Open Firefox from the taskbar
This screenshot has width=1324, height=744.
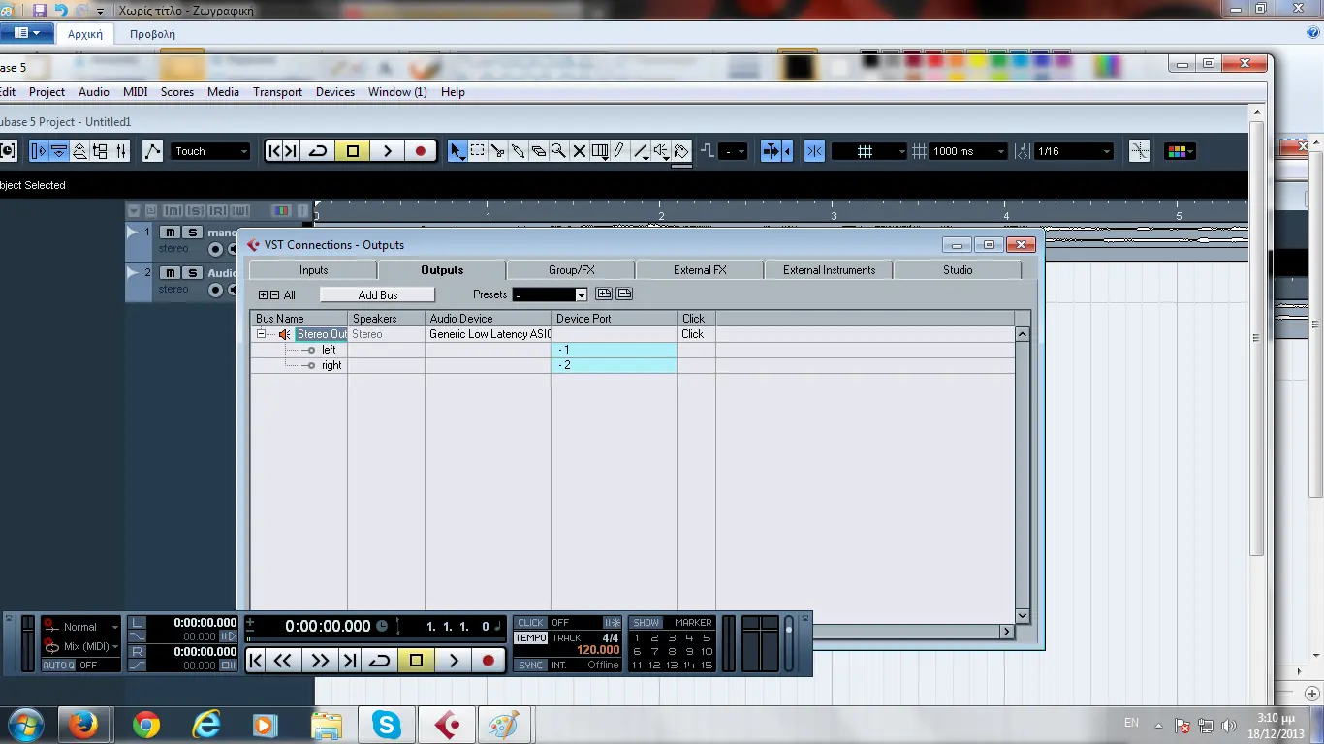[83, 725]
